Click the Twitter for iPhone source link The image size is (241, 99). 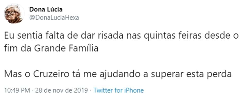click(118, 90)
